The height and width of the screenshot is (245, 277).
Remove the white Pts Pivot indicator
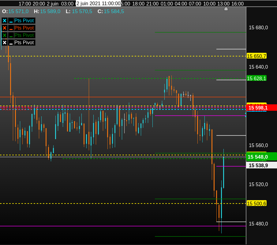click(x=5, y=43)
